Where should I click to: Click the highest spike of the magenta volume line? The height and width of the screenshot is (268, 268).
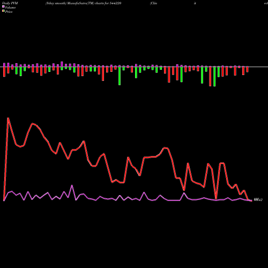point(72,185)
